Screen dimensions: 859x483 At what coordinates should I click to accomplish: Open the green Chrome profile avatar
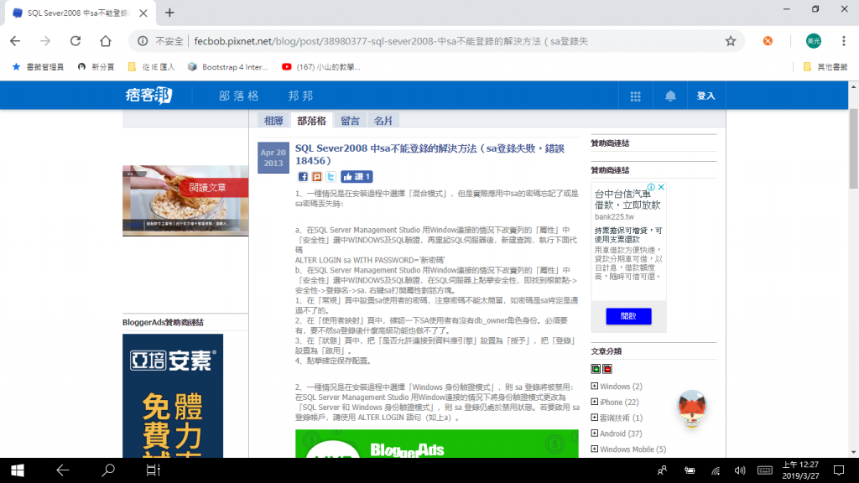[x=814, y=41]
